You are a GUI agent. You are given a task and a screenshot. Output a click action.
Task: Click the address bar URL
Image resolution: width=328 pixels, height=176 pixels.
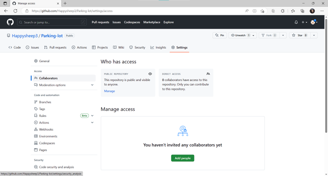72,11
